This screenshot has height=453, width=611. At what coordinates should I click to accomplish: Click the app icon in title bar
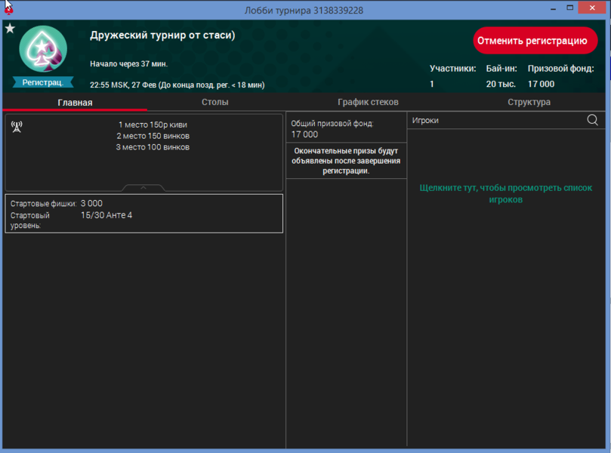tap(8, 9)
